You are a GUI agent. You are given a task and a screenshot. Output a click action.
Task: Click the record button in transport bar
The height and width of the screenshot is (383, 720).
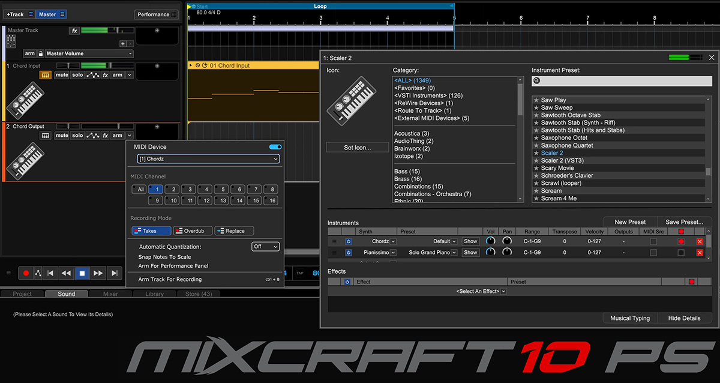click(26, 273)
